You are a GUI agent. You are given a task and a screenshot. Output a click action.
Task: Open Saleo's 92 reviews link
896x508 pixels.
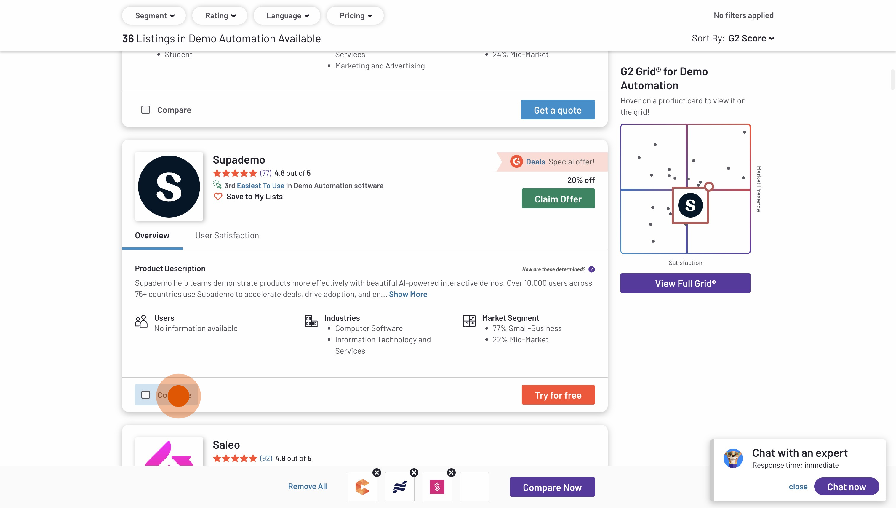(266, 459)
